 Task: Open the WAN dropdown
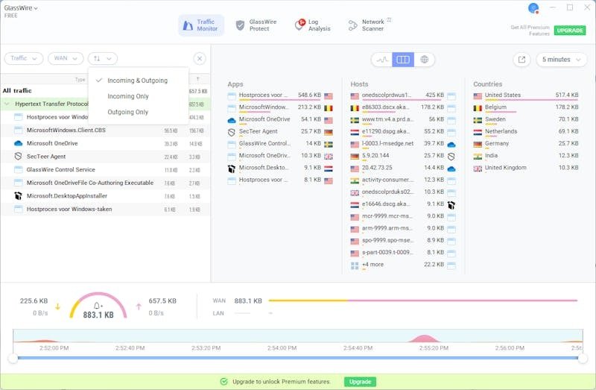point(66,58)
